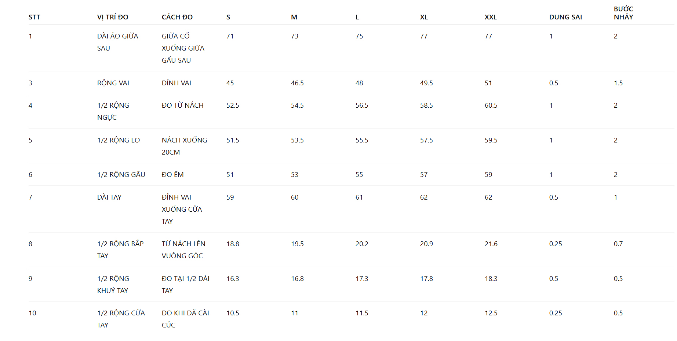
Task: Select the ĐO KHI ĐÃ CÀI CÚC cell
Action: [x=185, y=319]
